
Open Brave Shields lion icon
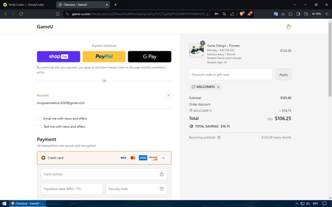(x=242, y=14)
